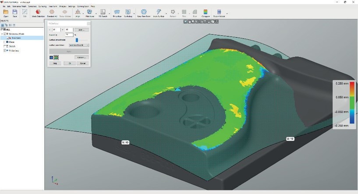The width and height of the screenshot is (358, 194).
Task: Expand the Surfacing dropdown arrow
Action: point(134,14)
